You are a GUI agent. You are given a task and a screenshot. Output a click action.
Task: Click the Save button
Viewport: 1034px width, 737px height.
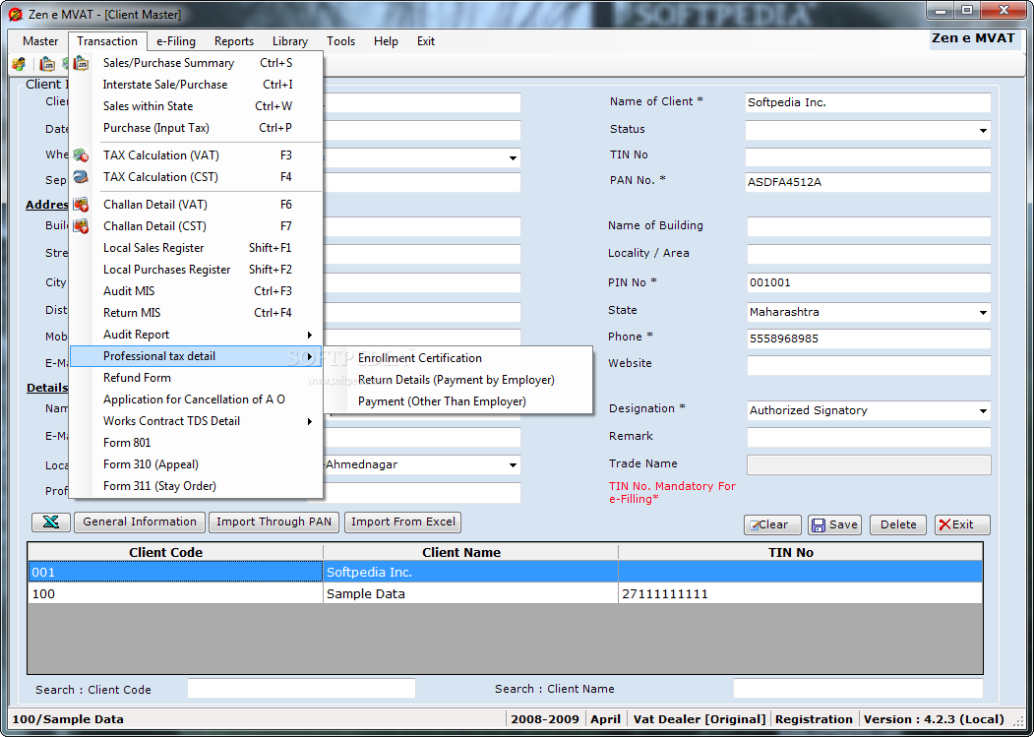[x=835, y=525]
